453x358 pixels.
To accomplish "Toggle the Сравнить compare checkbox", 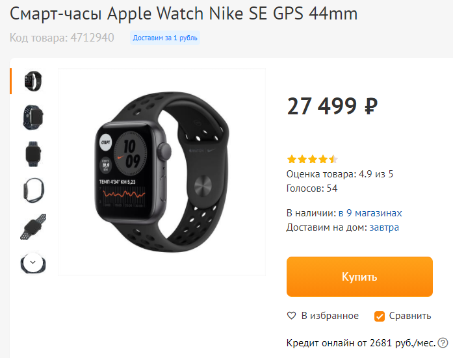I will [x=380, y=316].
